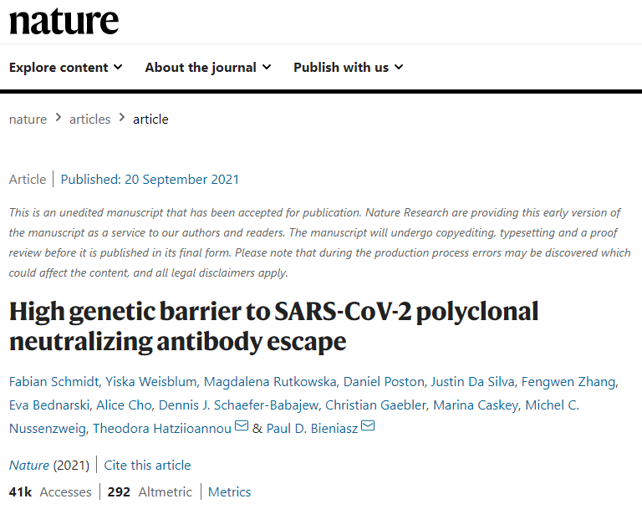Click the Nature journal name link

pos(29,466)
